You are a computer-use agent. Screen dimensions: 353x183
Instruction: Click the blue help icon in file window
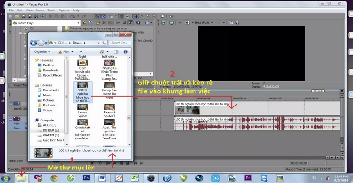(125, 51)
